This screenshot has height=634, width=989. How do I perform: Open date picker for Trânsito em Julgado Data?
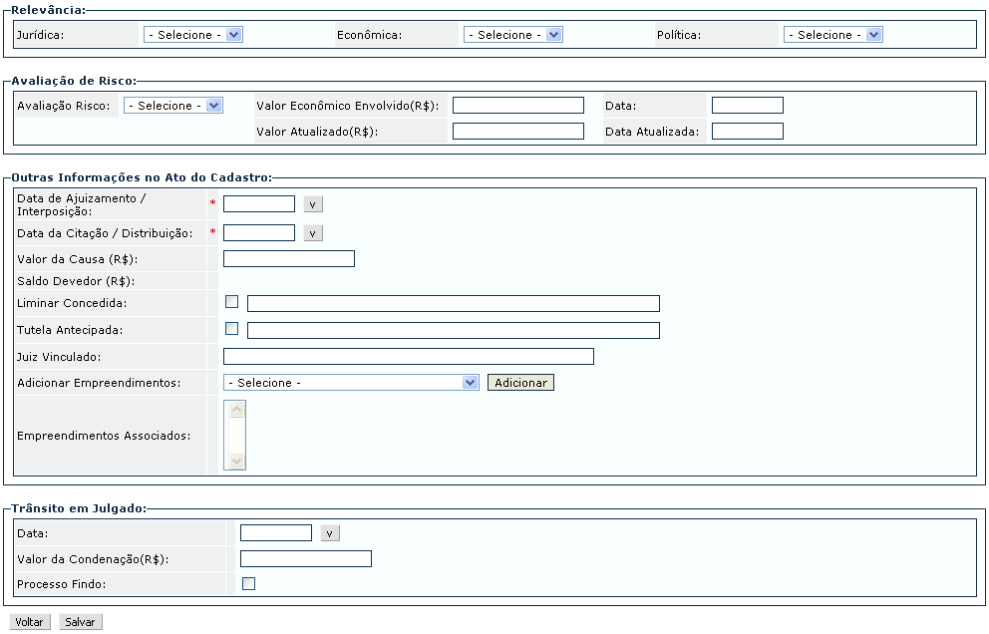pos(330,533)
